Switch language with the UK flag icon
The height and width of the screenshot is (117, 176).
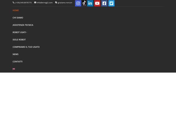[x=14, y=69]
